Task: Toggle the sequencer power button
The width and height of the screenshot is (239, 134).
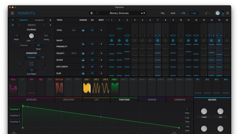Action: 13,20
